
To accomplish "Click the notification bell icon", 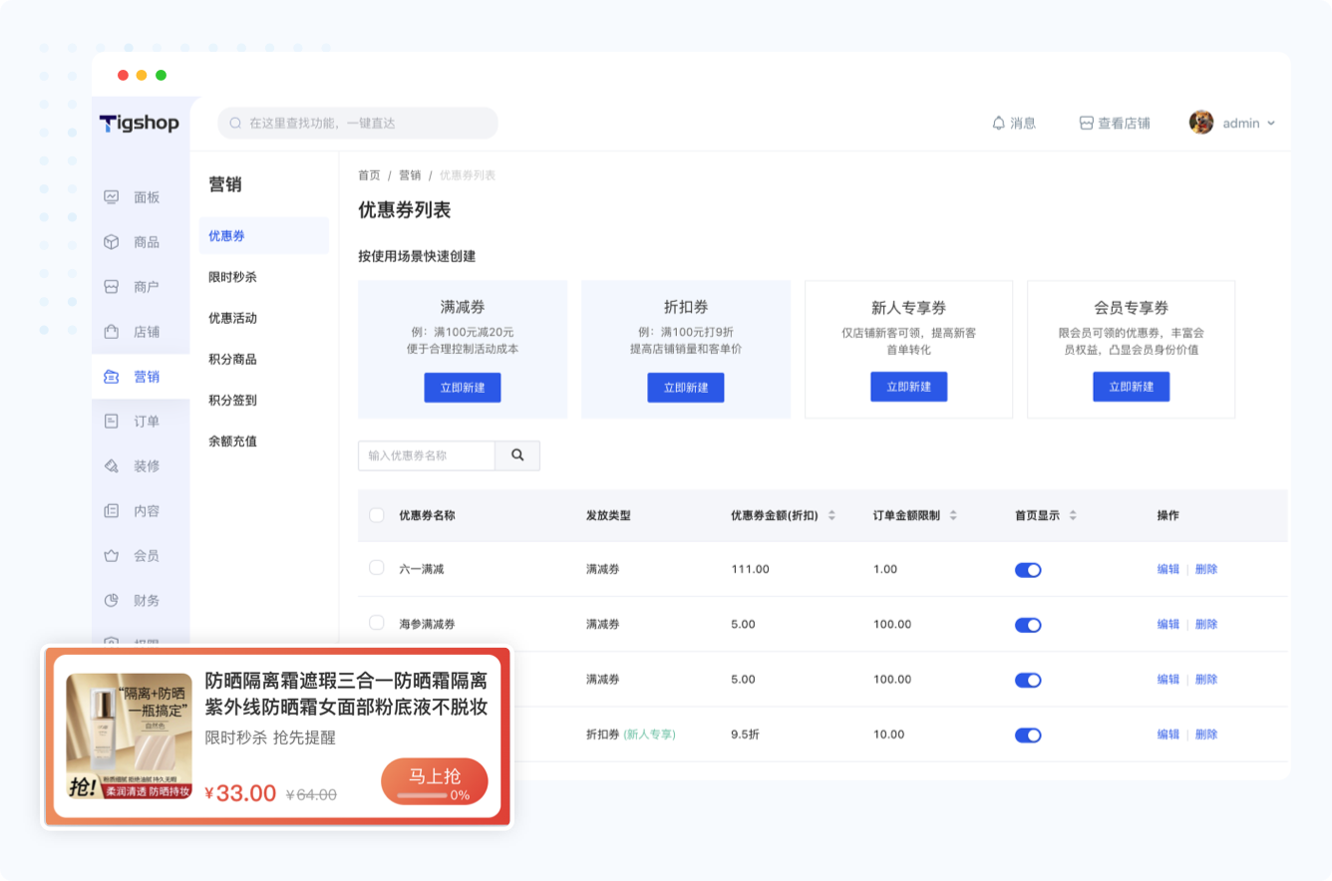I will [x=998, y=124].
